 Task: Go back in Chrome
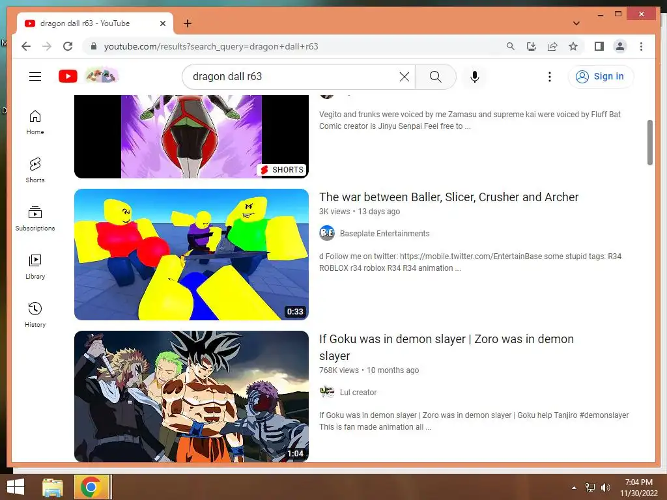pyautogui.click(x=26, y=46)
